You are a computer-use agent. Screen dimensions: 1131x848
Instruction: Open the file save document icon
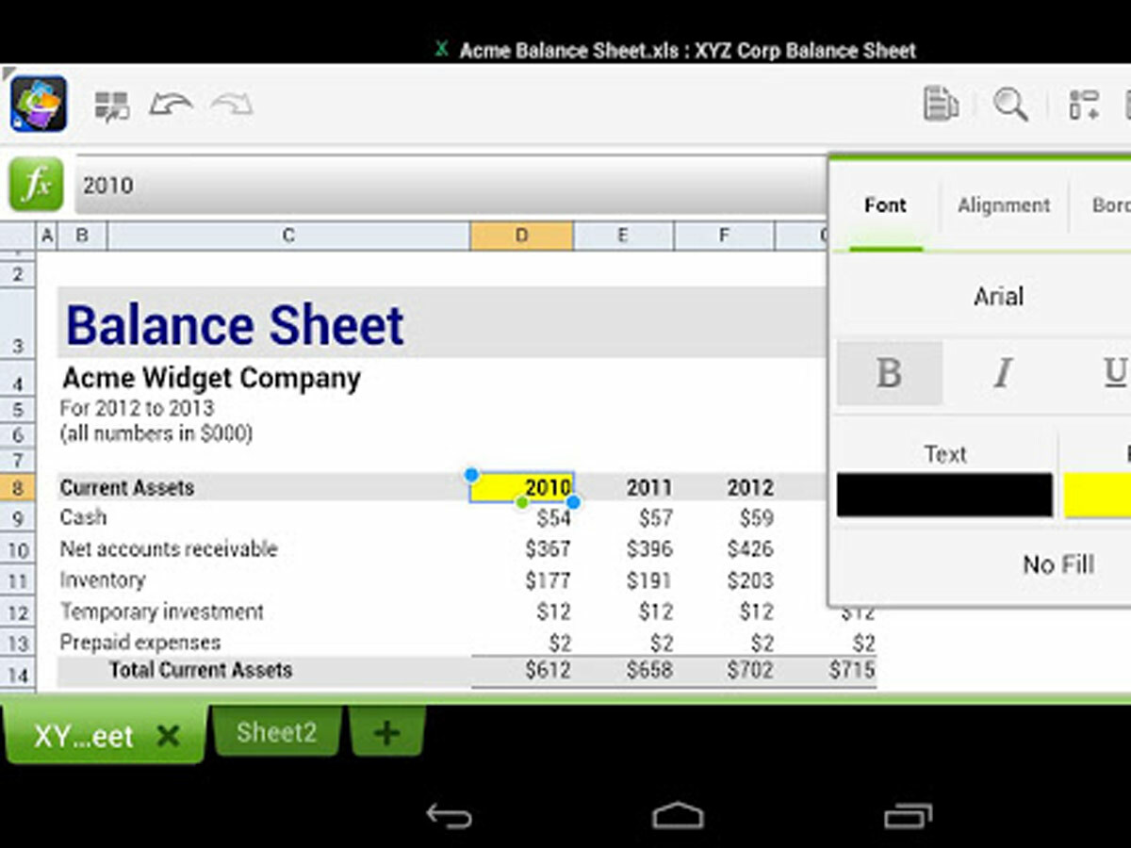[940, 104]
